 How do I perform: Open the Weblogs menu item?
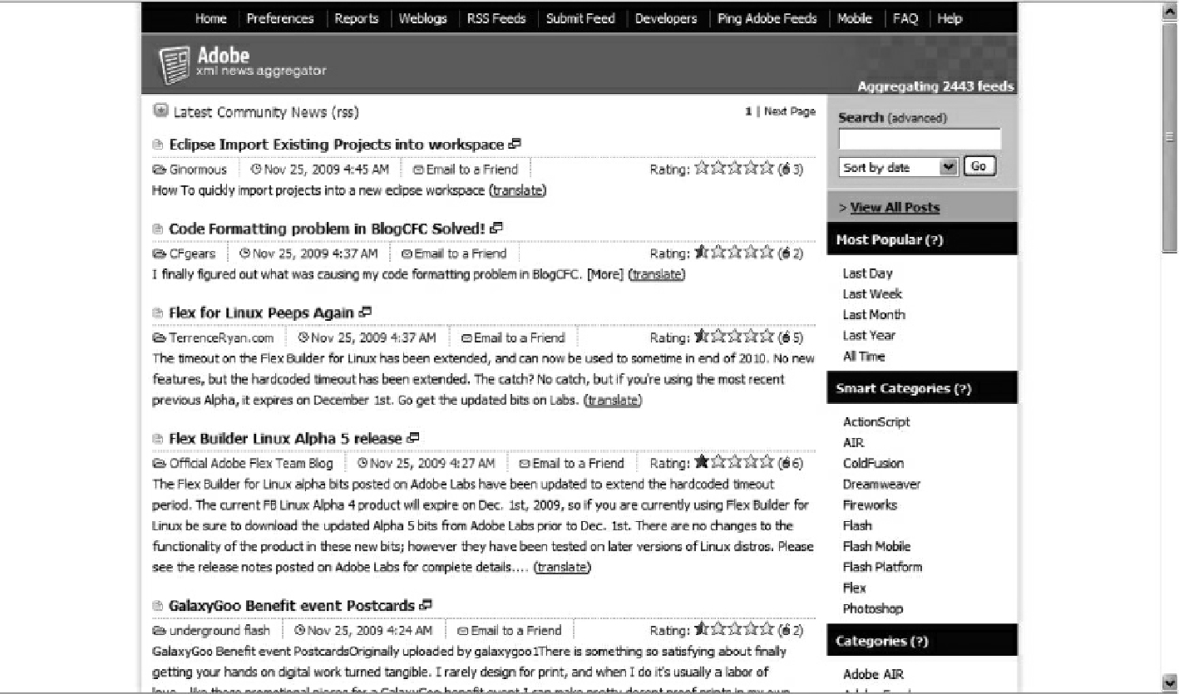(x=422, y=18)
